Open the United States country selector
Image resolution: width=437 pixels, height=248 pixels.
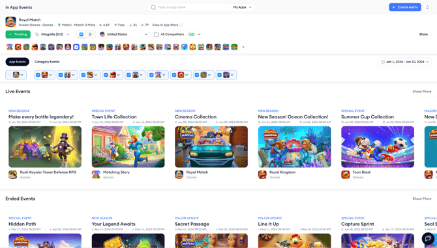click(x=124, y=34)
